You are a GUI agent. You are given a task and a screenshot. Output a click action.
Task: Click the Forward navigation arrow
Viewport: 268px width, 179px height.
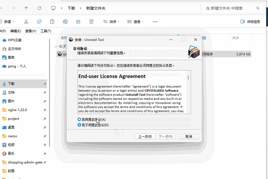click(13, 8)
